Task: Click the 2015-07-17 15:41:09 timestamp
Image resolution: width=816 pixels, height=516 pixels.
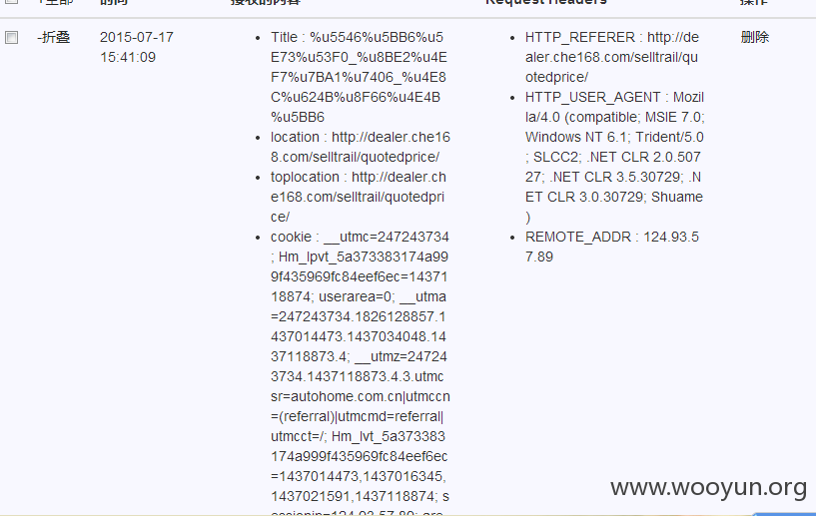Action: tap(137, 47)
